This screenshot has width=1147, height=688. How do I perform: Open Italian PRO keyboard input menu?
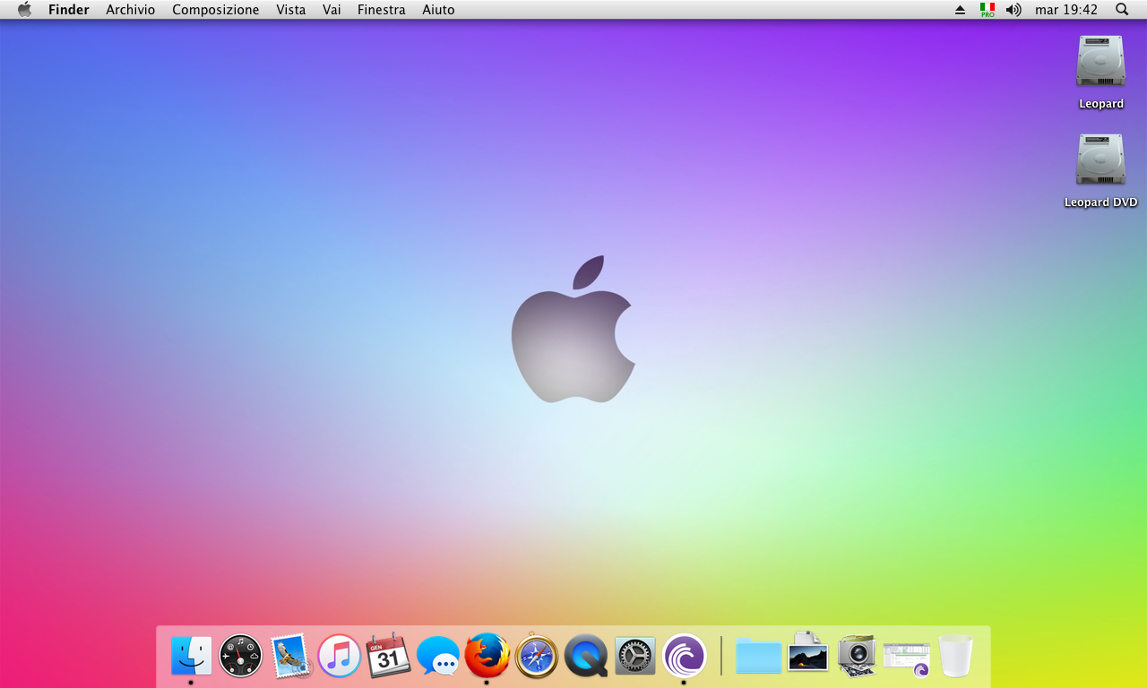click(987, 10)
